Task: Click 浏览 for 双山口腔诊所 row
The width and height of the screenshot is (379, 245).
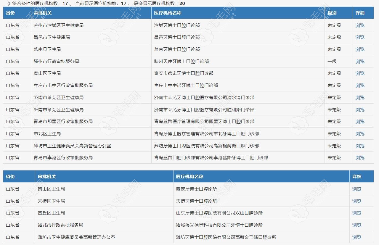Action: click(357, 213)
